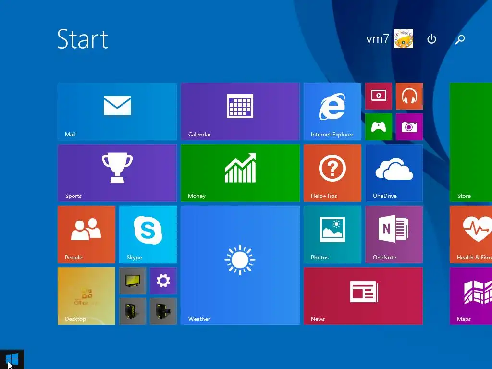
Task: Open the Weather tile
Action: pyautogui.click(x=240, y=265)
